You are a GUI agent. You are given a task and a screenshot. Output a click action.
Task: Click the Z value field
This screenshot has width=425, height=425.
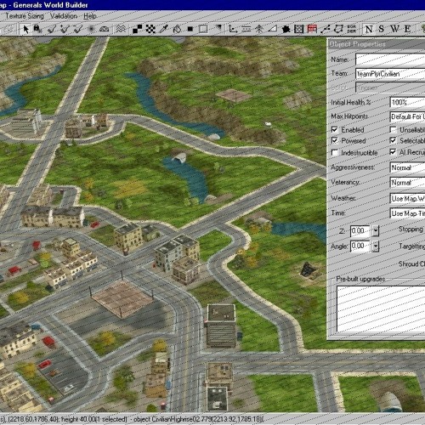361,230
